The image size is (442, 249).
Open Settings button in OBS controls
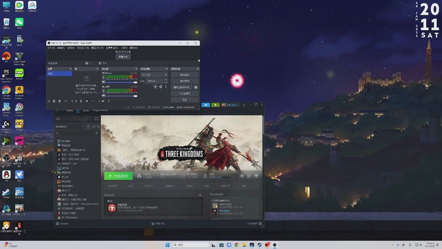tap(185, 100)
